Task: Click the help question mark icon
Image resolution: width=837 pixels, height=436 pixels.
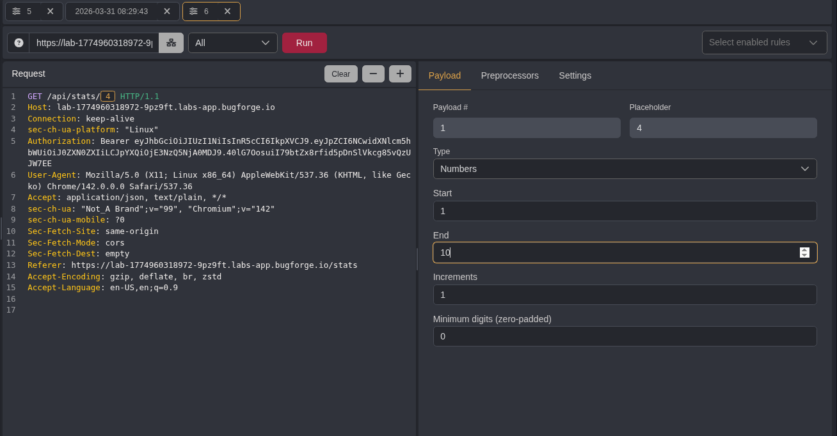Action: (x=19, y=43)
